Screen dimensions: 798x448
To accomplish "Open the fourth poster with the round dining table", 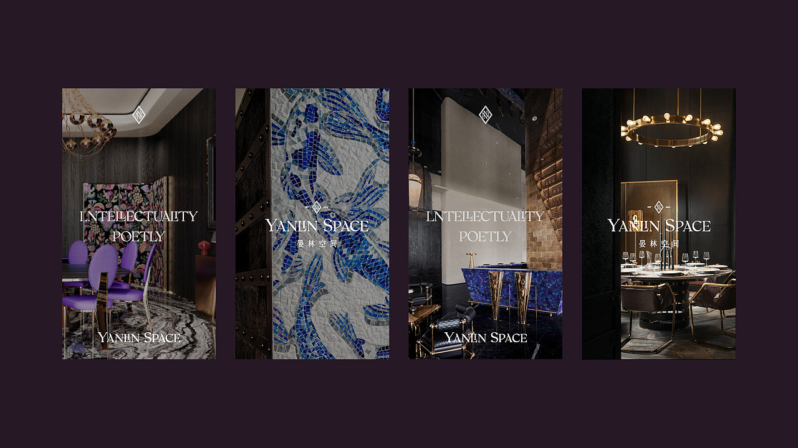I will (659, 223).
